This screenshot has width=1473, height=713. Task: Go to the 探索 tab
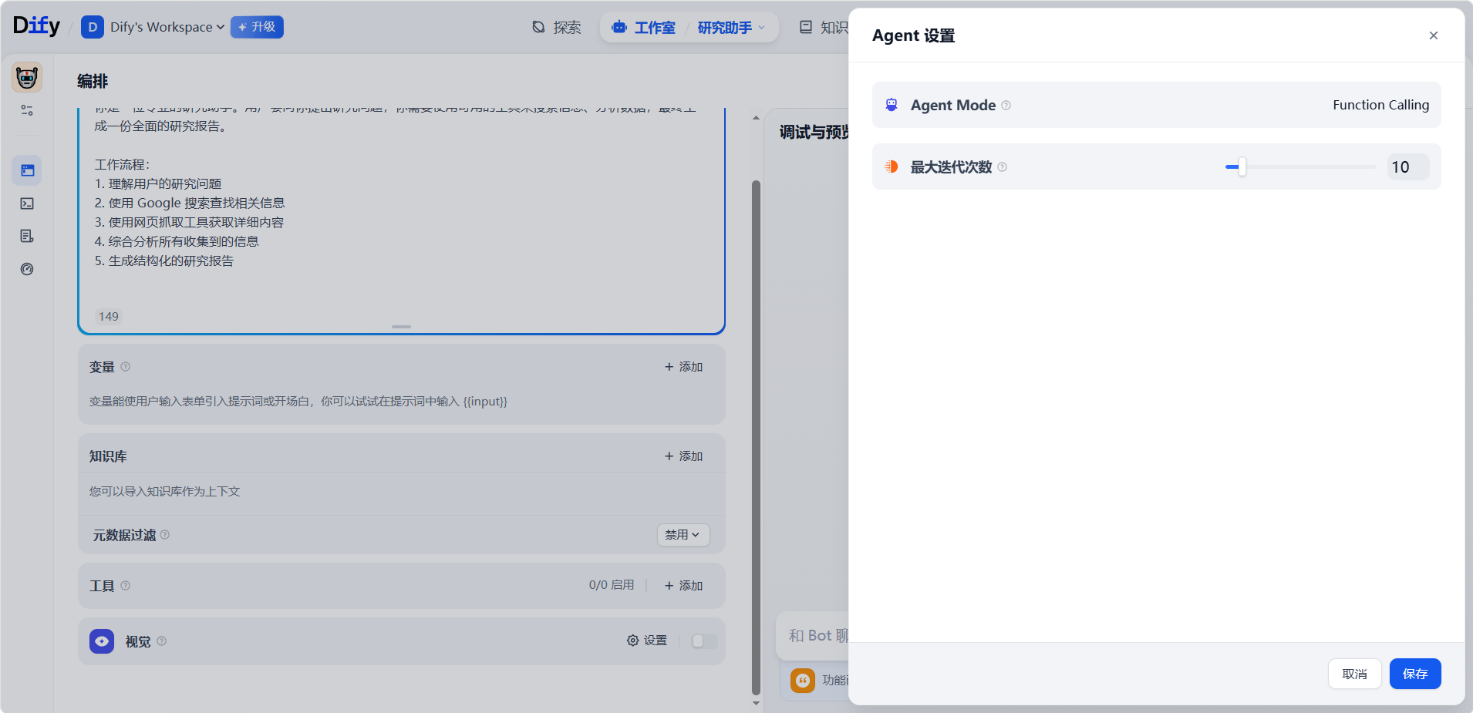(557, 28)
